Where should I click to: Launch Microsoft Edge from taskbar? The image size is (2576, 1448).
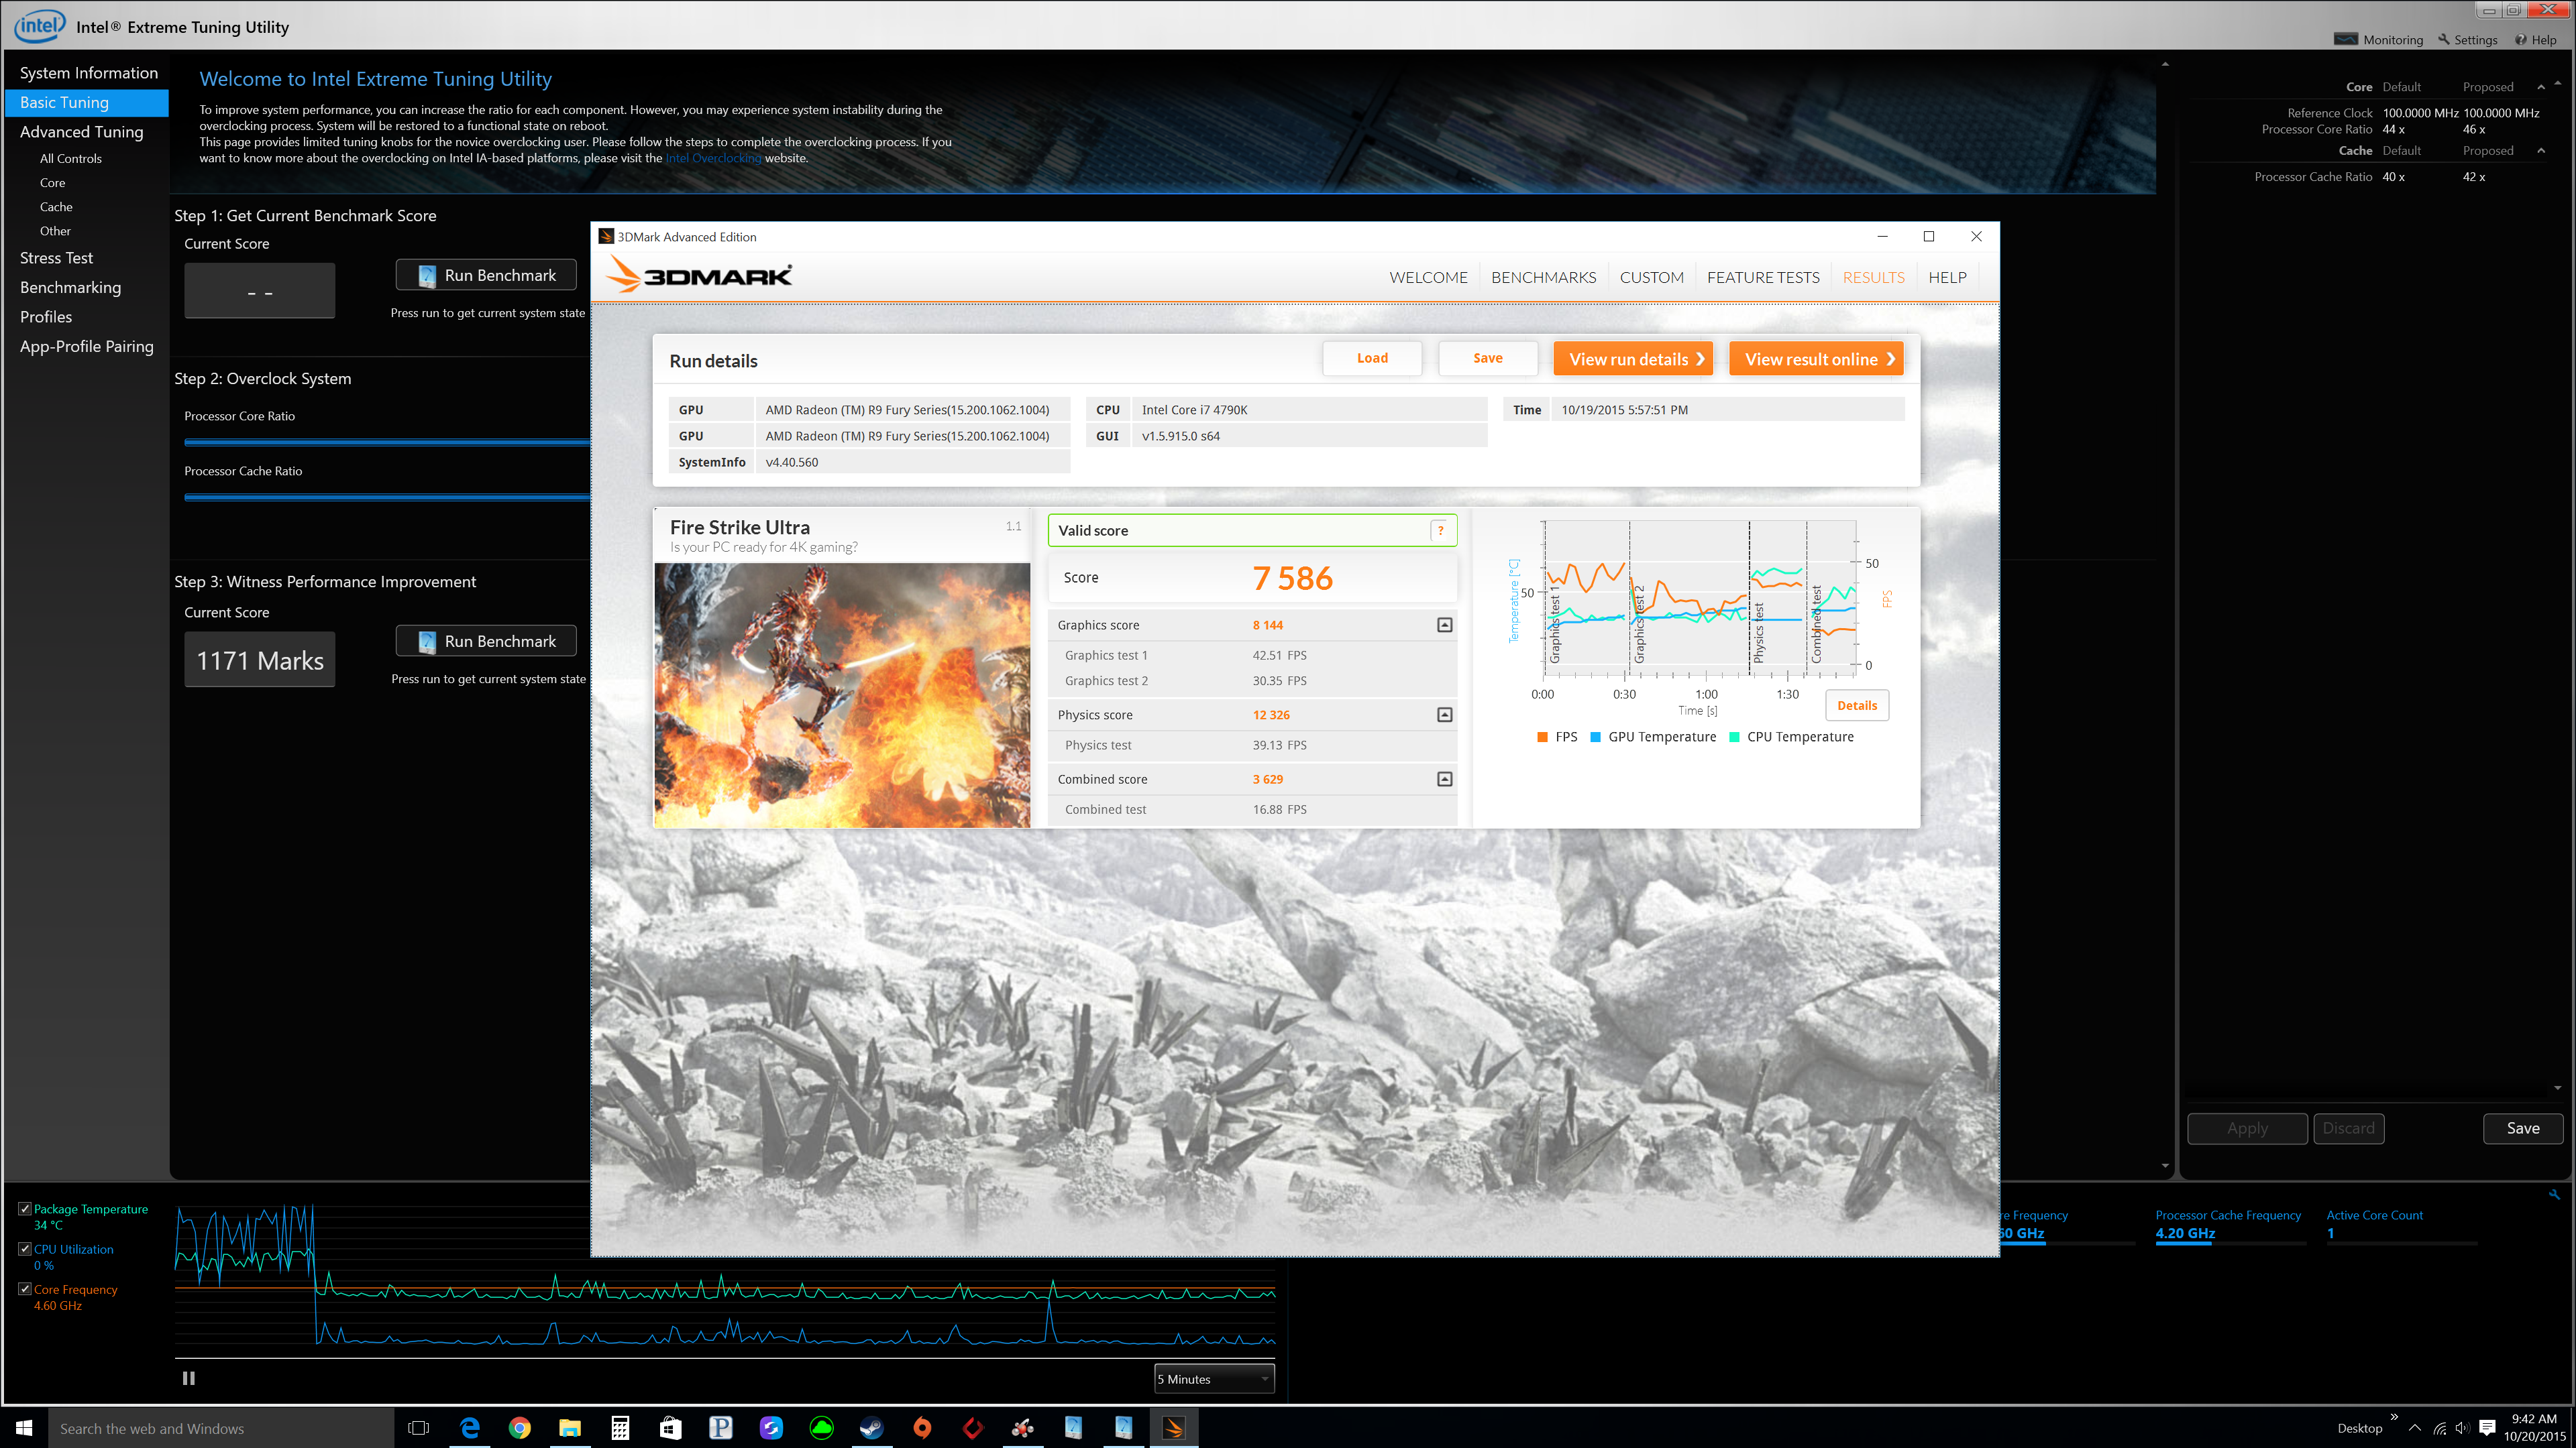(x=469, y=1428)
